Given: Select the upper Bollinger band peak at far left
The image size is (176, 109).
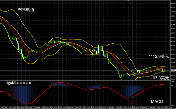Looking at the screenshot, I should 11,10.
